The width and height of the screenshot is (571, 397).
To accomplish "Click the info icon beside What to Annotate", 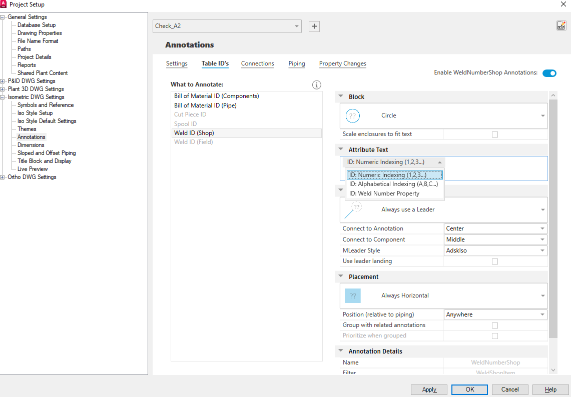I will coord(316,85).
